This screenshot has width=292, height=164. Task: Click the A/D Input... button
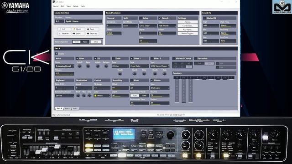point(188,30)
